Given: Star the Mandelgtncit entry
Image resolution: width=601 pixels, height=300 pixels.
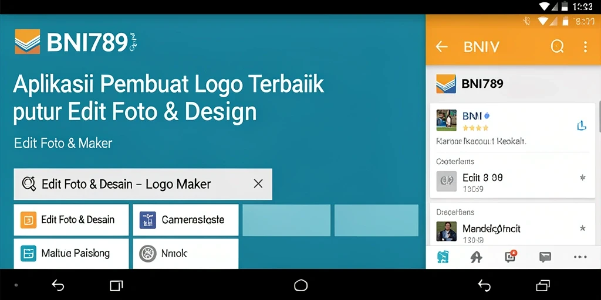Looking at the screenshot, I should 583,229.
